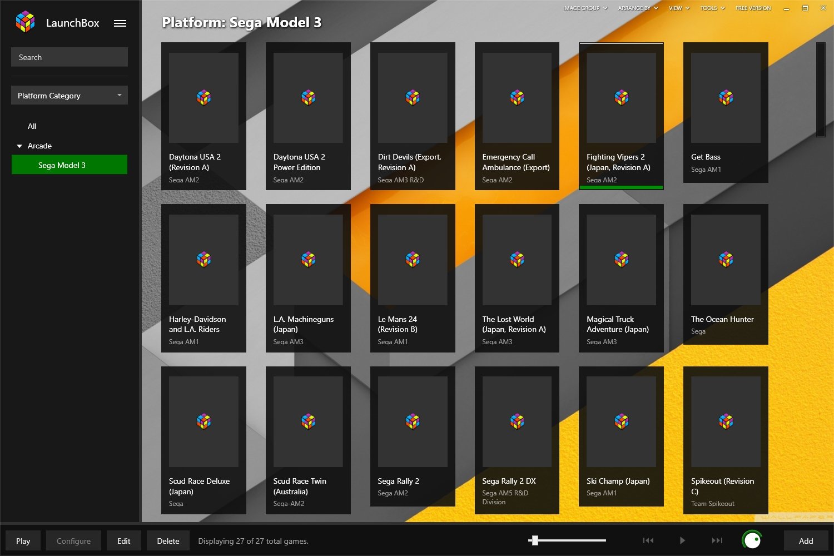Viewport: 834px width, 556px height.
Task: Select the Arcade category label
Action: click(x=39, y=146)
